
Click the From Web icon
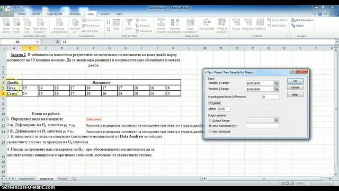[x=16, y=26]
